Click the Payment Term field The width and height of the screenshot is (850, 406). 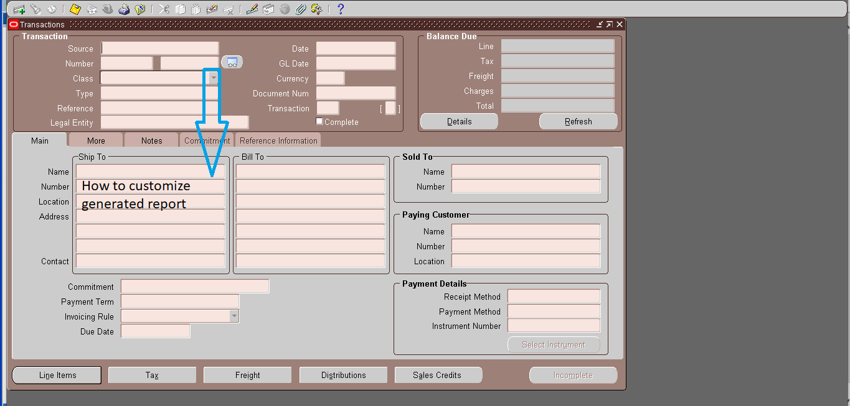click(x=180, y=302)
